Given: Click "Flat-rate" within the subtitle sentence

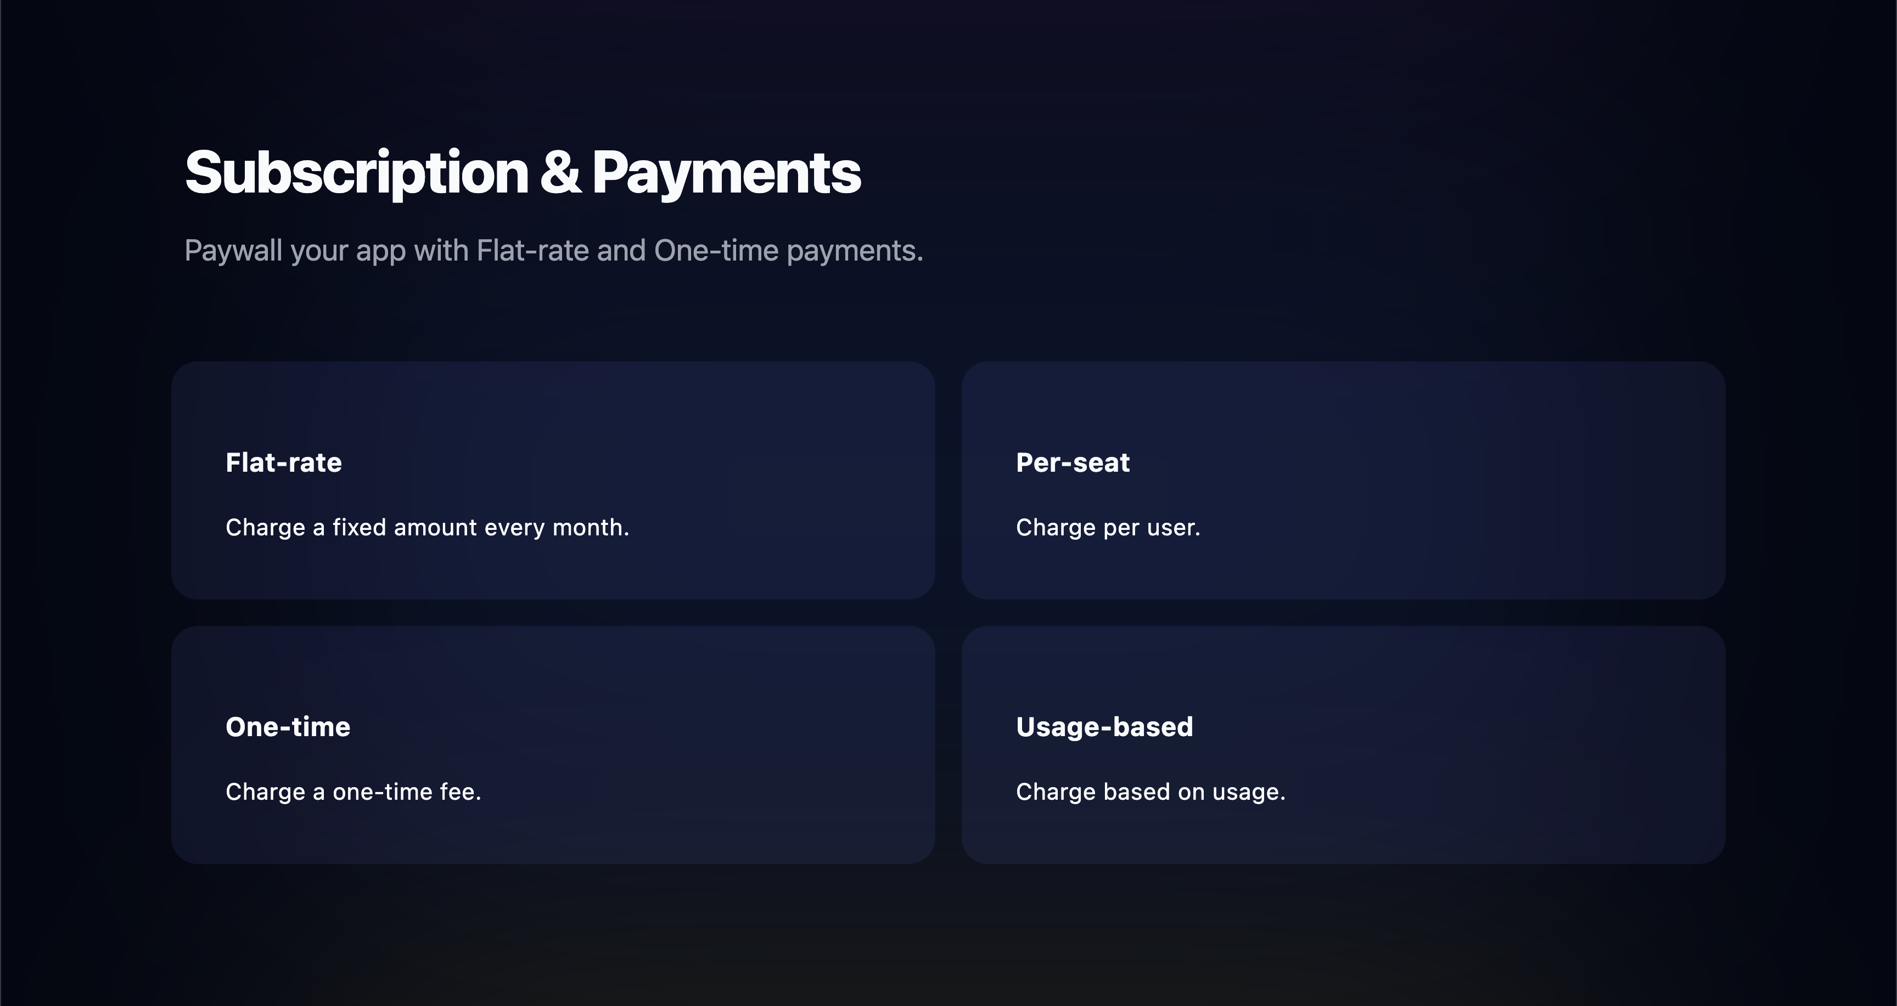Looking at the screenshot, I should click(533, 250).
